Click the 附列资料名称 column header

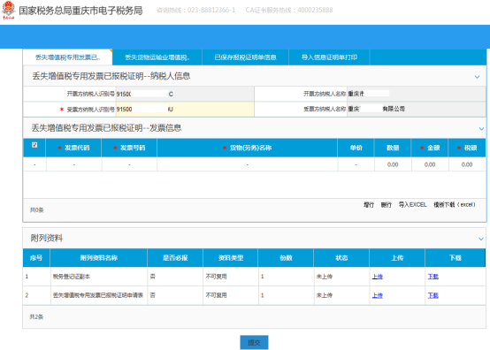coord(99,258)
